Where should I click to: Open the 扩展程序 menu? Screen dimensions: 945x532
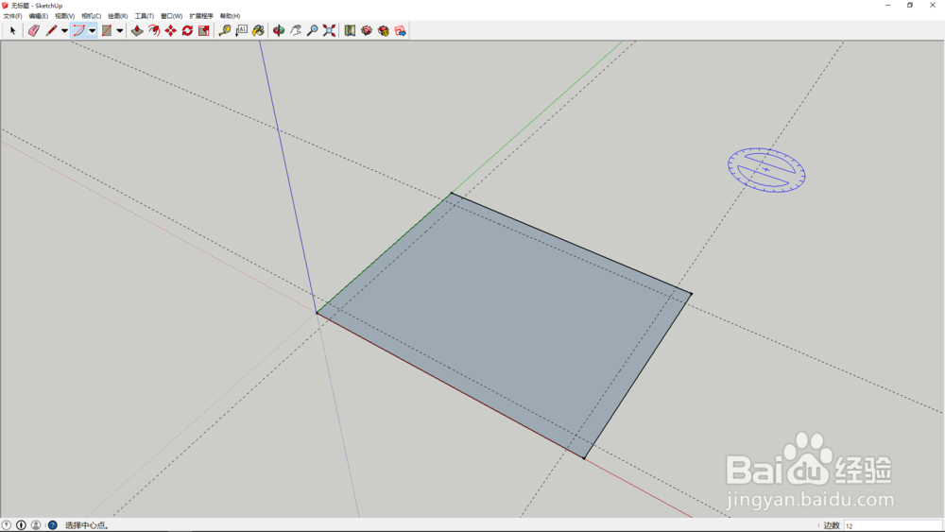(x=200, y=16)
